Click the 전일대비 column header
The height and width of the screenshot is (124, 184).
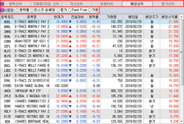[77, 17]
